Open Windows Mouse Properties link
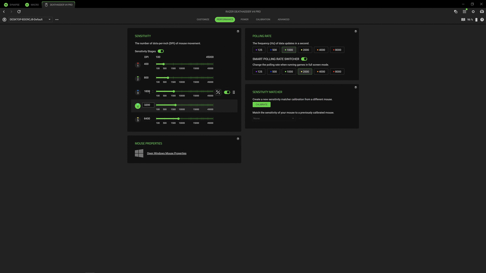The image size is (486, 273). tap(166, 153)
